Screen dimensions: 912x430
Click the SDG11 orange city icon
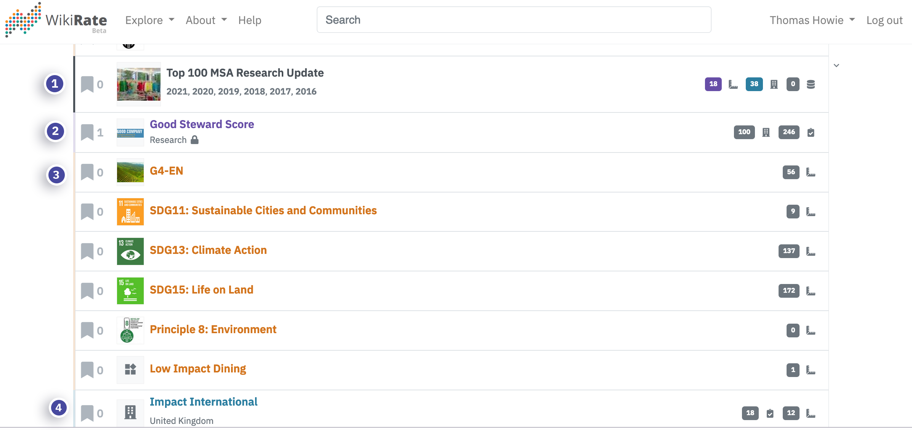click(x=130, y=212)
